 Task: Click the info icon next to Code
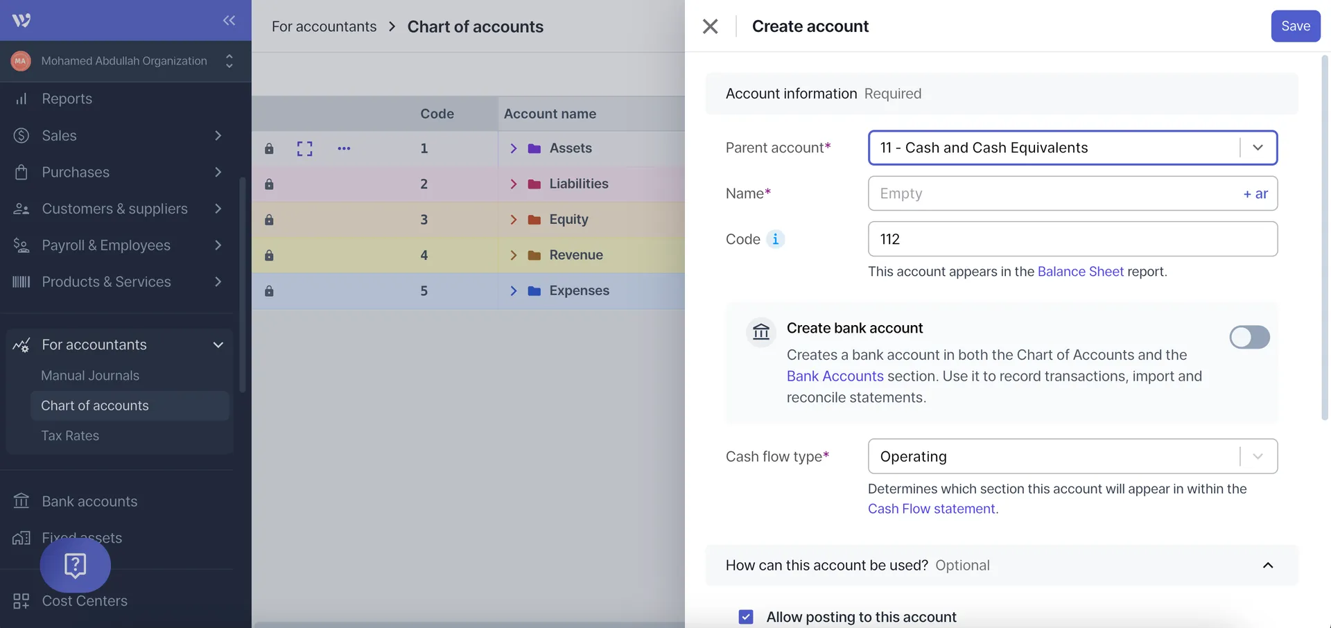coord(775,238)
